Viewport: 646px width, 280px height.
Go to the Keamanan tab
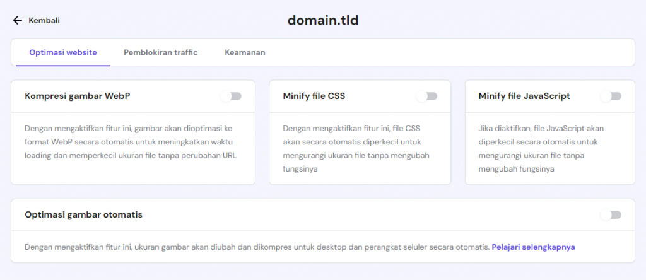pyautogui.click(x=245, y=52)
